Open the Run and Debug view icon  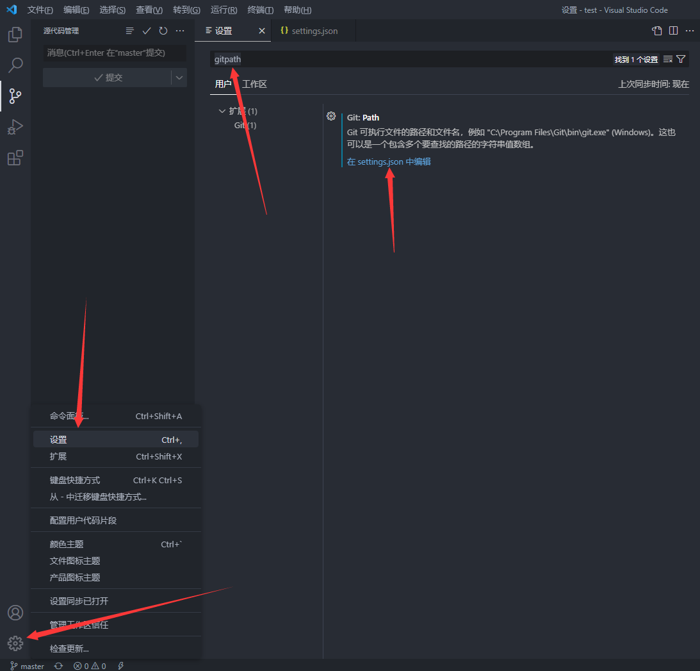pyautogui.click(x=15, y=127)
